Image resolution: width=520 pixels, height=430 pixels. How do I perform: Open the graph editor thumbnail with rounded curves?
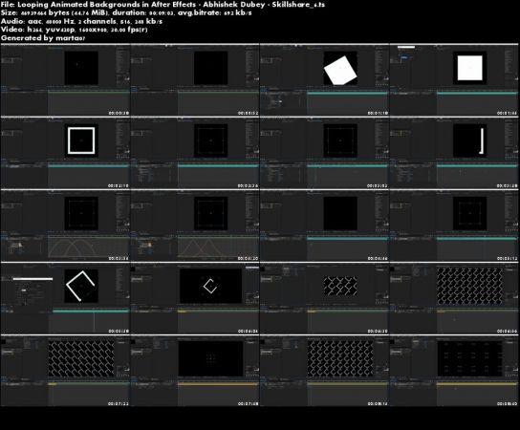click(x=65, y=226)
